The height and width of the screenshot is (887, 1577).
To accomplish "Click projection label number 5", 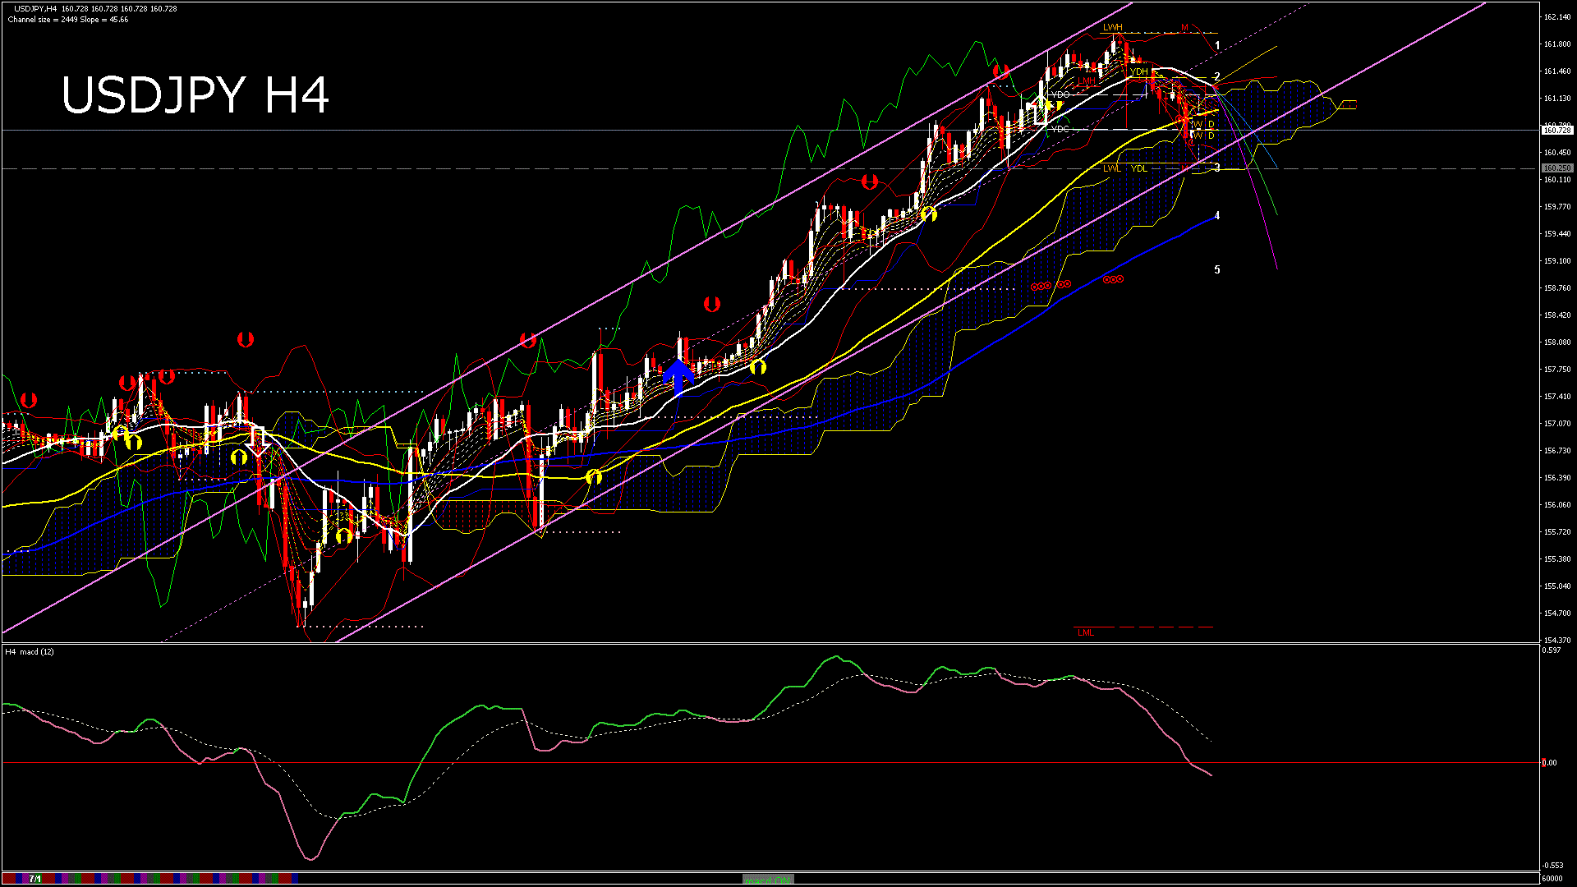I will pyautogui.click(x=1217, y=269).
